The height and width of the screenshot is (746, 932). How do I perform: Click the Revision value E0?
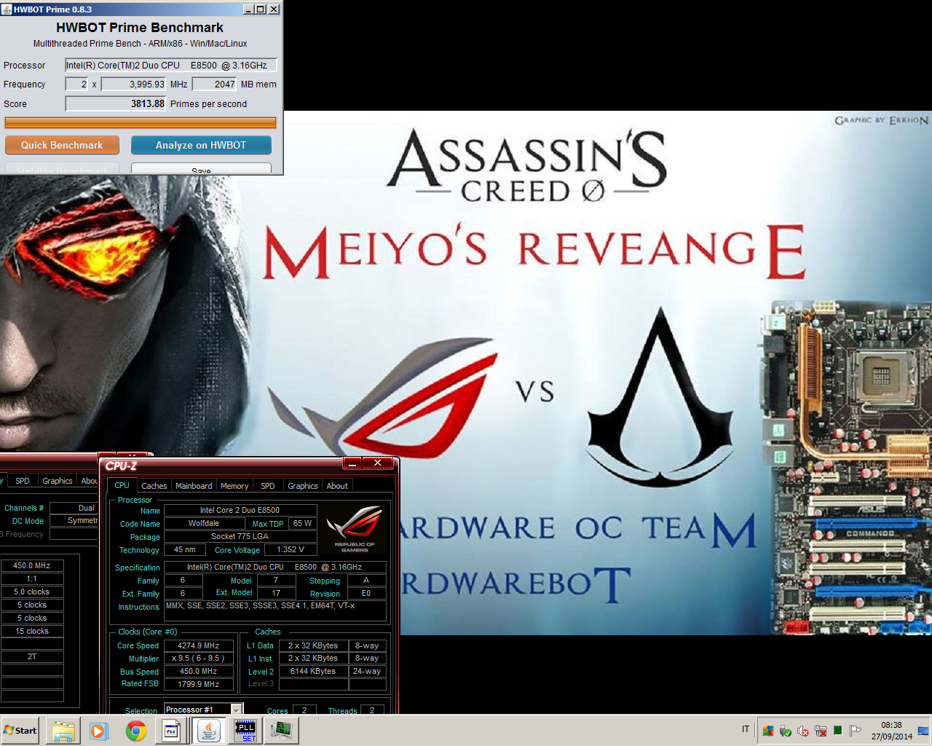click(x=366, y=593)
